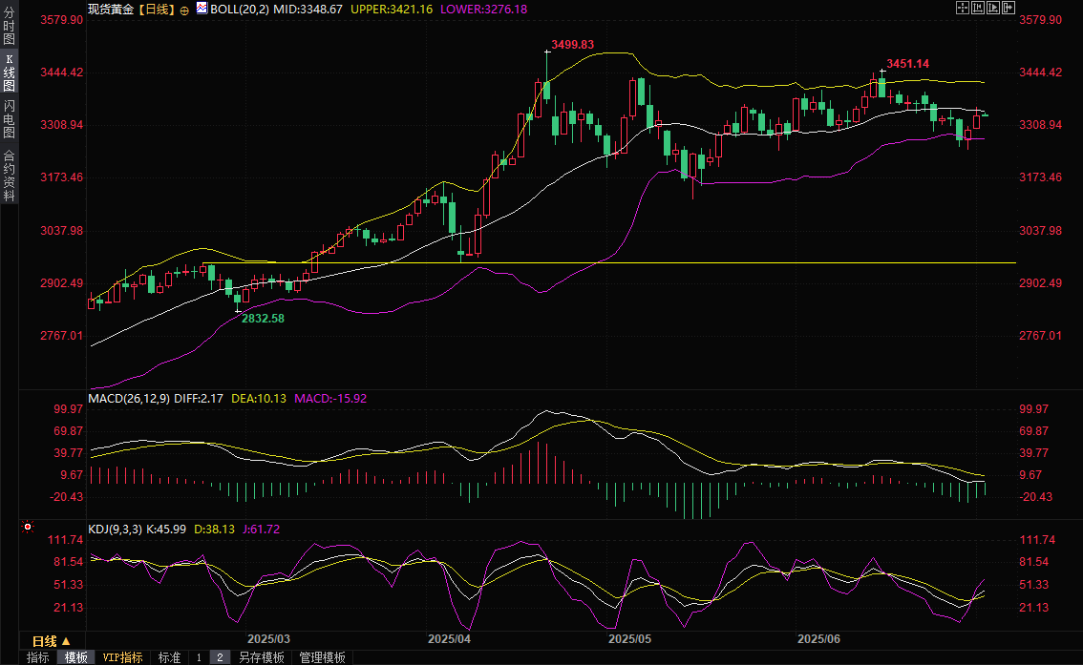The height and width of the screenshot is (665, 1083).
Task: Click the play-forward chart axis icon
Action: 992,8
